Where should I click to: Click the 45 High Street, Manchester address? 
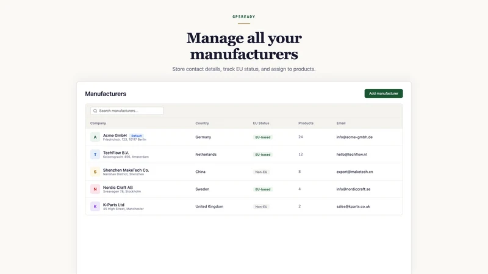123,209
